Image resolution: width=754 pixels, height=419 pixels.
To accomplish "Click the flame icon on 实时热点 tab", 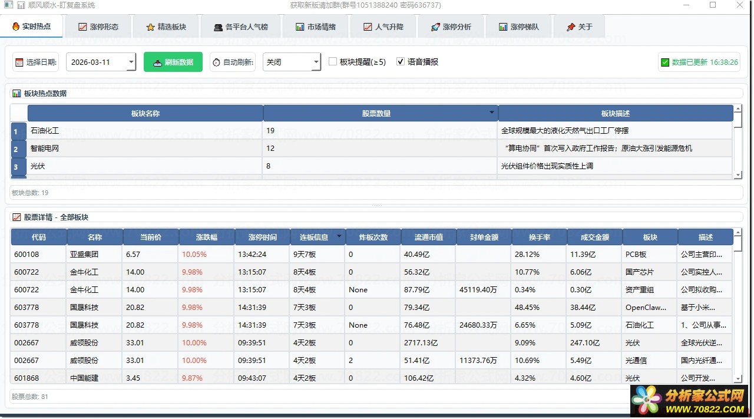I will tap(16, 27).
